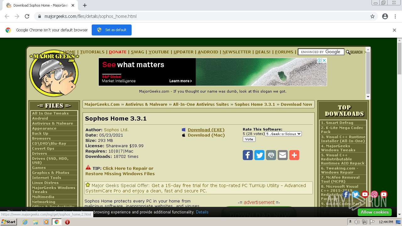The image size is (402, 226).
Task: Open Chrome three-dot menu
Action: point(395,16)
